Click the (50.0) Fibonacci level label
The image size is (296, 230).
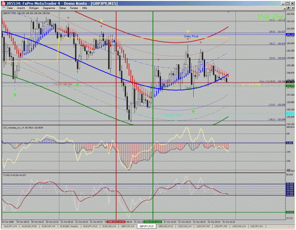coord(278,32)
